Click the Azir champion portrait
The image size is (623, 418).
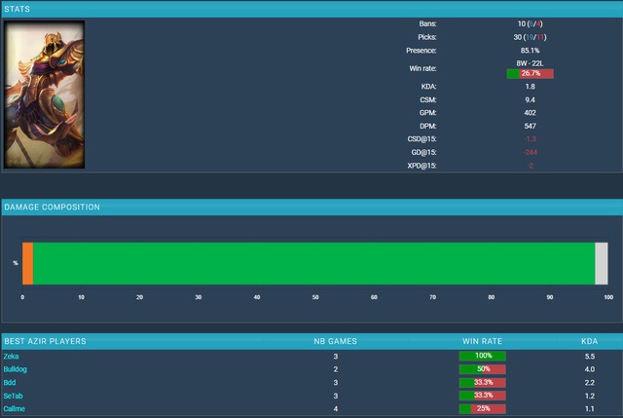click(45, 95)
